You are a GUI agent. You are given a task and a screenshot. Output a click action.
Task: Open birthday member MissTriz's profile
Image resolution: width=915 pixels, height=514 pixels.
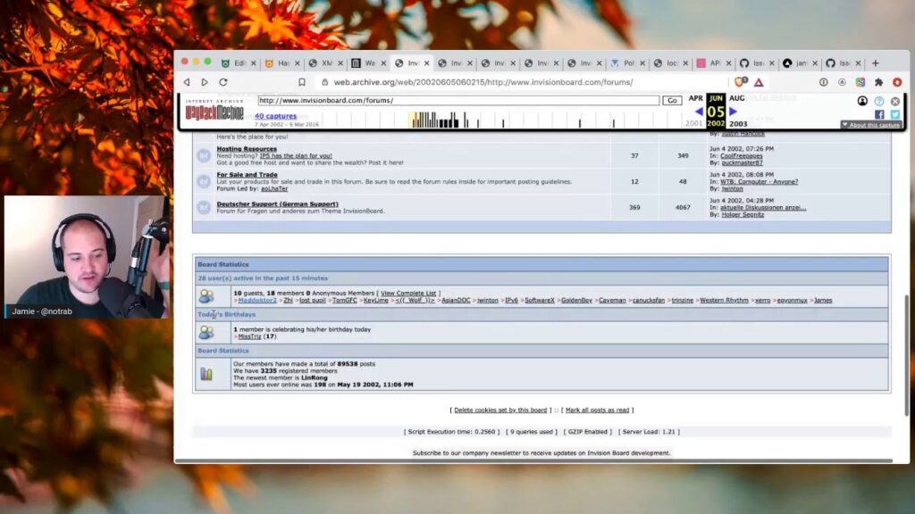click(249, 336)
